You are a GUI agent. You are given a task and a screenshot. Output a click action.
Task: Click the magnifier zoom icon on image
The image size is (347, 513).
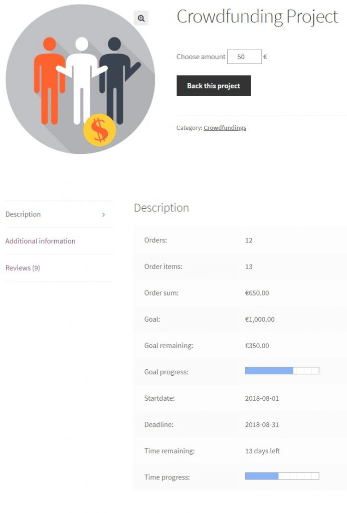click(141, 18)
